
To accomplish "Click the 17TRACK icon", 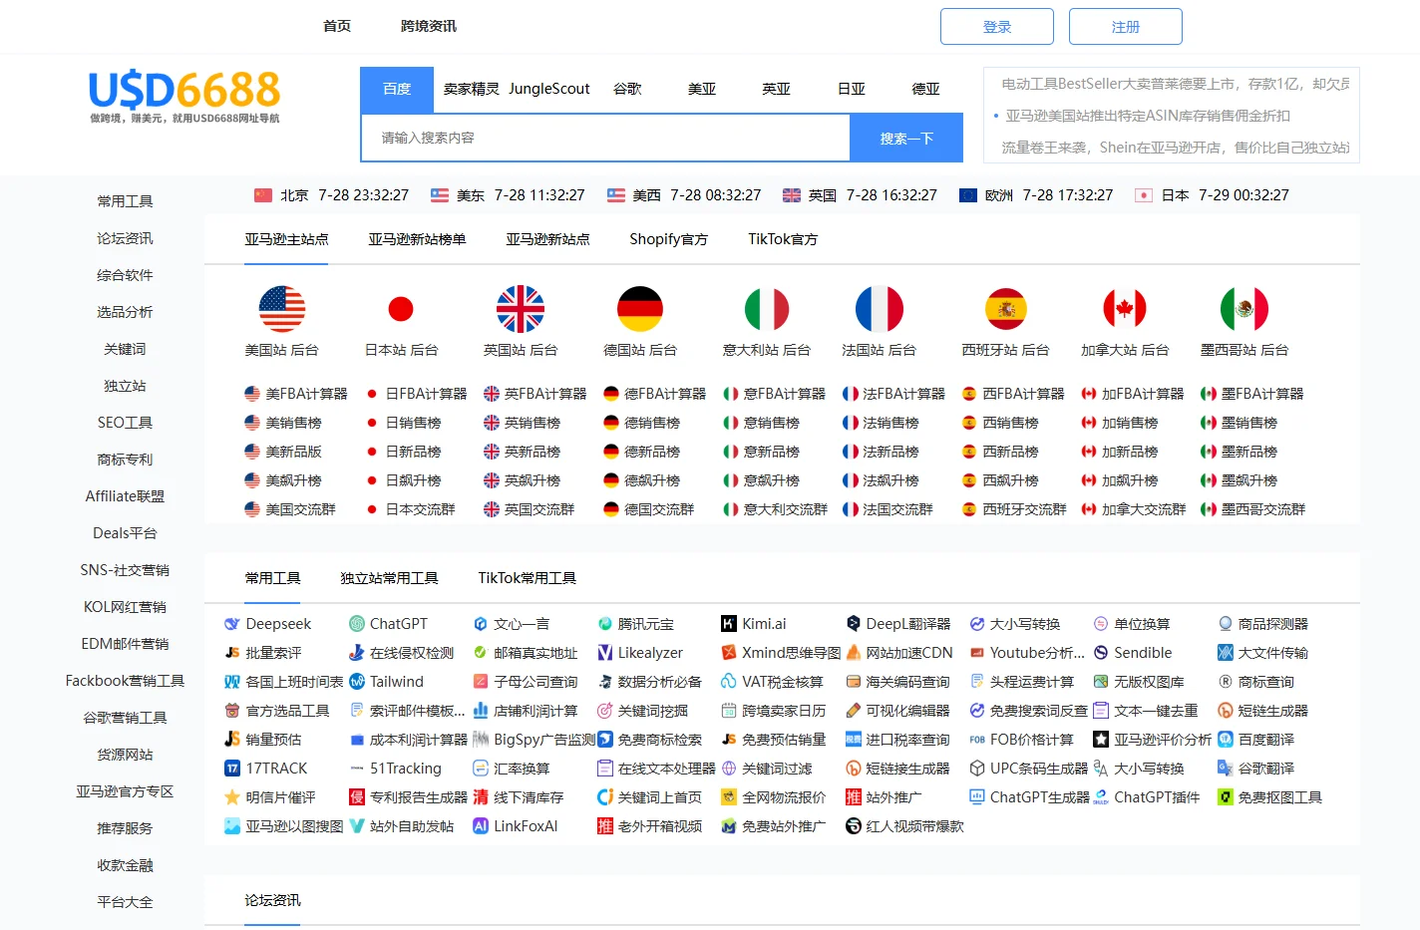I will 232,769.
